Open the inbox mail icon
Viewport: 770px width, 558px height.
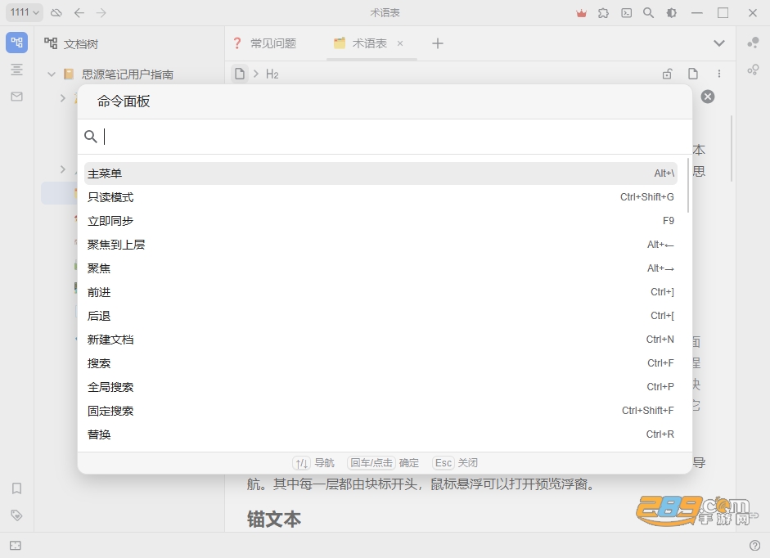(x=16, y=97)
